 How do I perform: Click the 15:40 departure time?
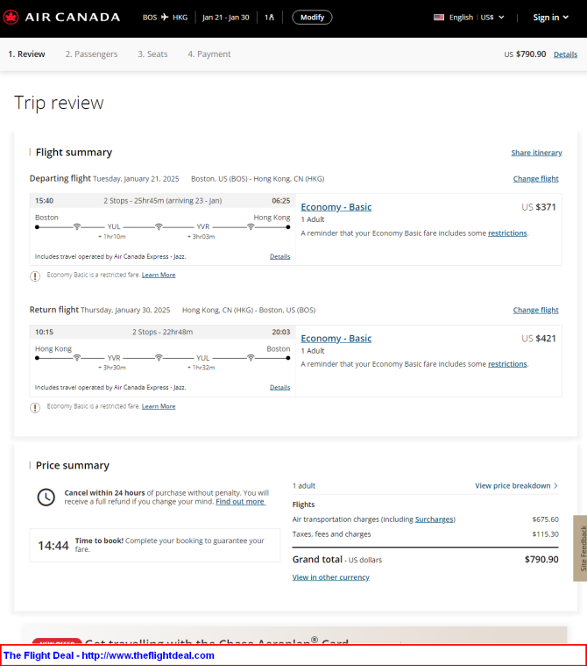(44, 200)
